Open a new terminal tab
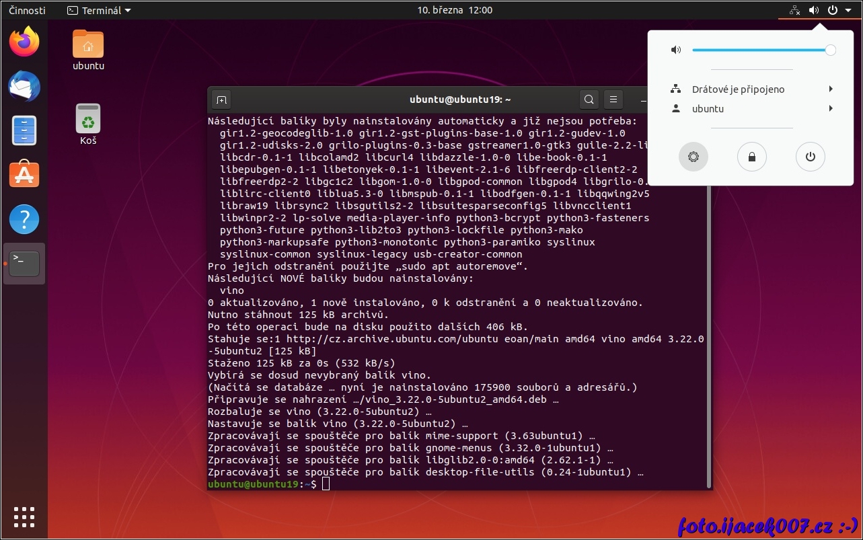 222,100
